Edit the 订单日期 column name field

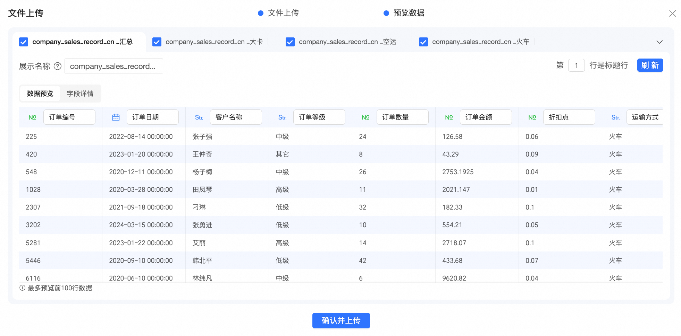[153, 117]
